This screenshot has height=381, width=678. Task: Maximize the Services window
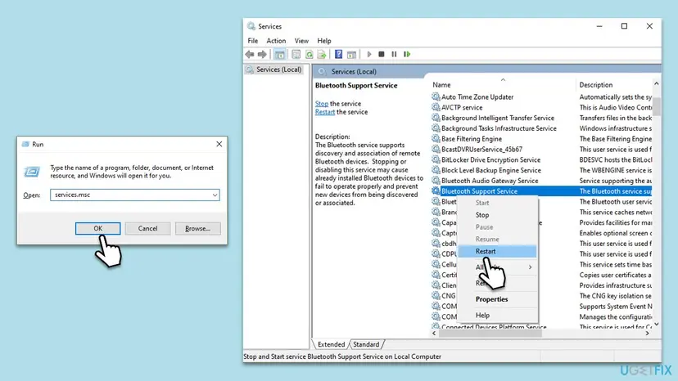(x=624, y=26)
